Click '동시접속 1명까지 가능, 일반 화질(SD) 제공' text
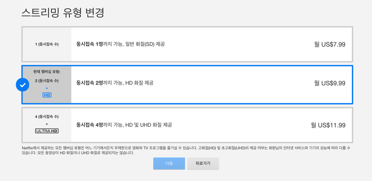 pyautogui.click(x=120, y=44)
